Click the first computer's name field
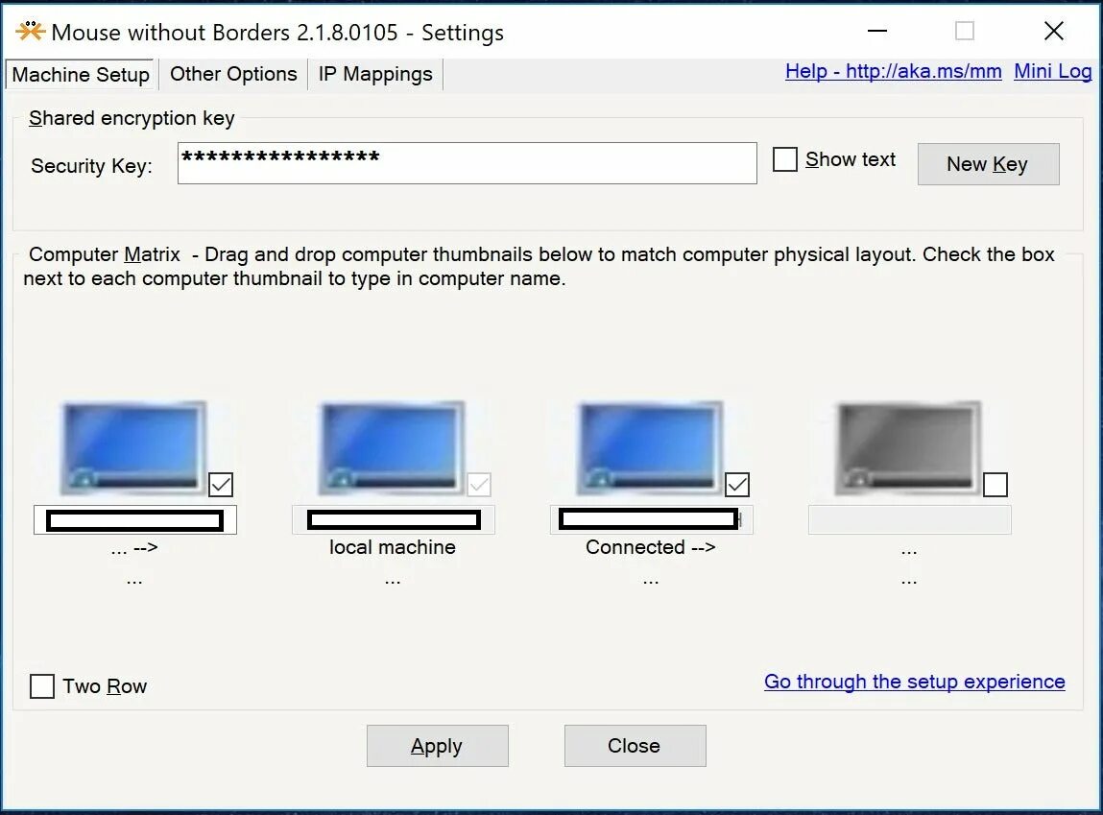Viewport: 1103px width, 815px height. 135,519
